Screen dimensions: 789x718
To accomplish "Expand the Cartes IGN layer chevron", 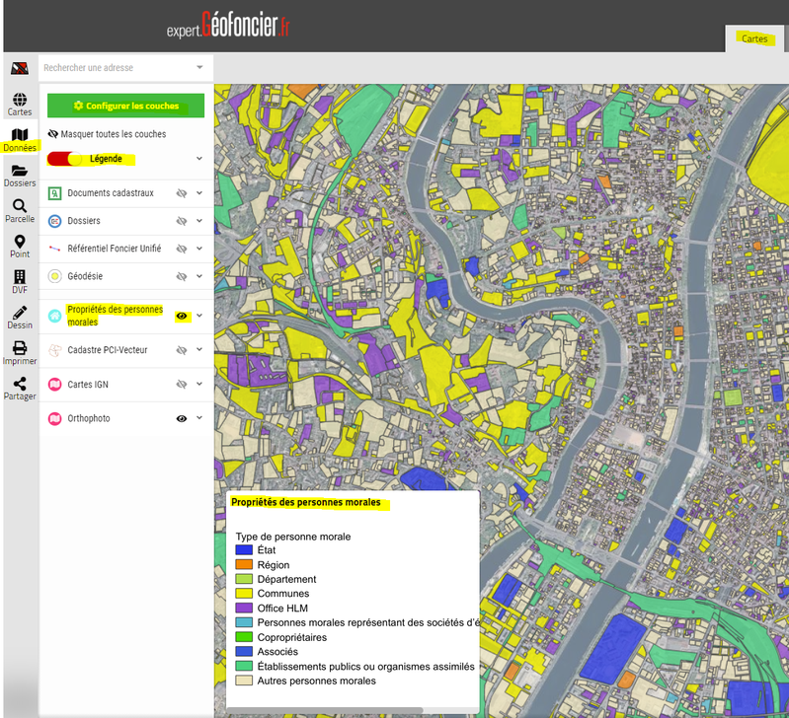I will [x=199, y=384].
